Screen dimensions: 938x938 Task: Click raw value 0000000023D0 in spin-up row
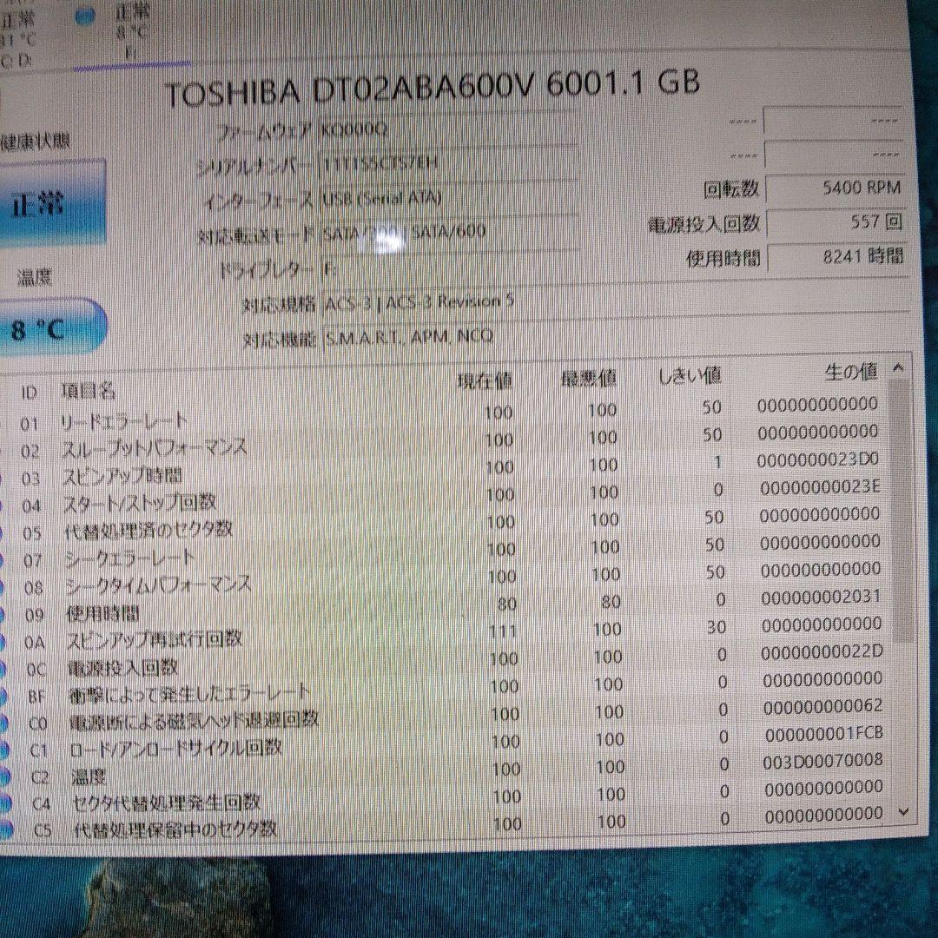coord(817,459)
